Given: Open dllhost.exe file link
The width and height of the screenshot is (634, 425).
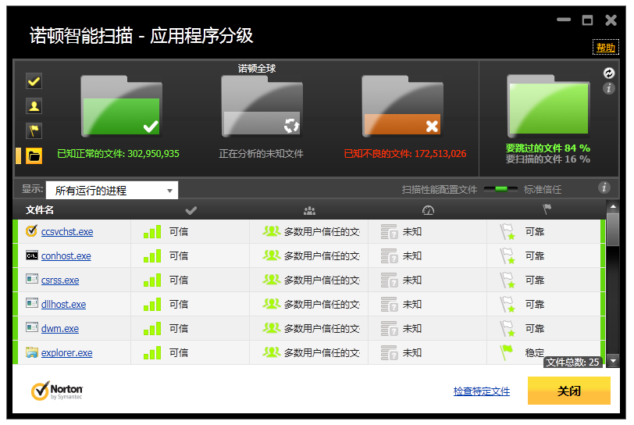Looking at the screenshot, I should point(63,305).
